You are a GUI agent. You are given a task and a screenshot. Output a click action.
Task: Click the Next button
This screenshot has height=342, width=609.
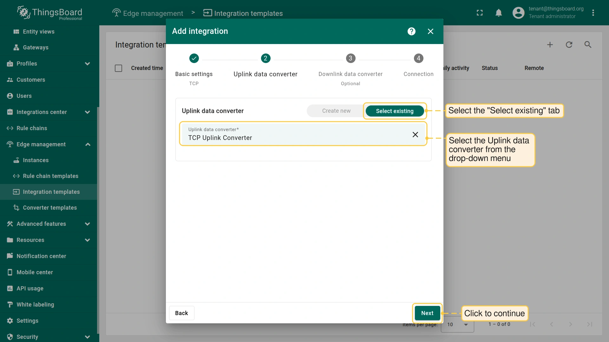click(x=427, y=313)
